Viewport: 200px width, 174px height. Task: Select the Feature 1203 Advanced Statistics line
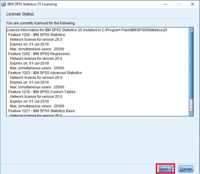click(x=45, y=73)
